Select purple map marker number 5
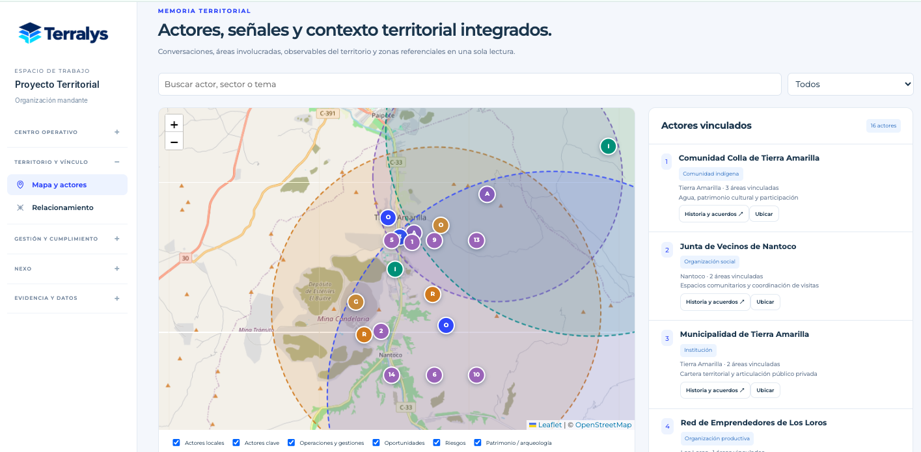 (x=391, y=241)
